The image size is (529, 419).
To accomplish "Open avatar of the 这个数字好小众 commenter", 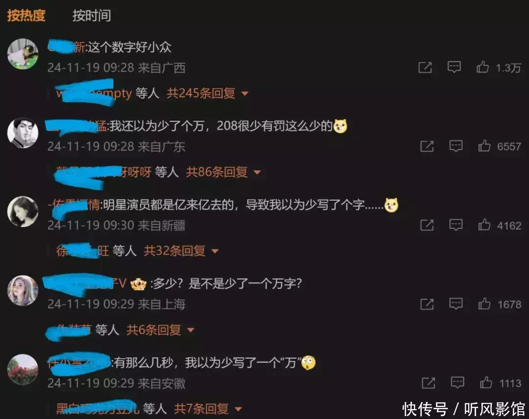I will pyautogui.click(x=23, y=54).
